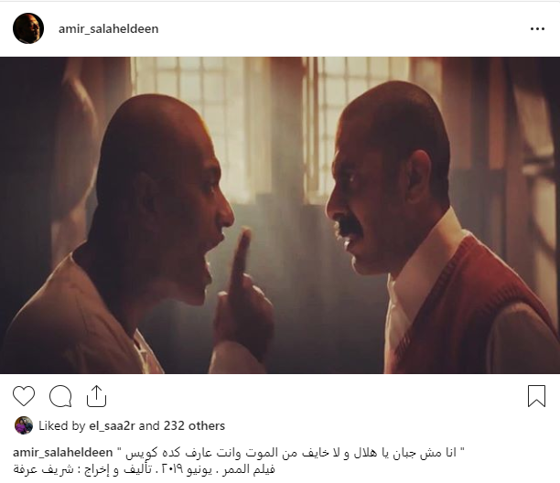The image size is (560, 483).
Task: Like the post with the heart icon
Action: pyautogui.click(x=24, y=396)
